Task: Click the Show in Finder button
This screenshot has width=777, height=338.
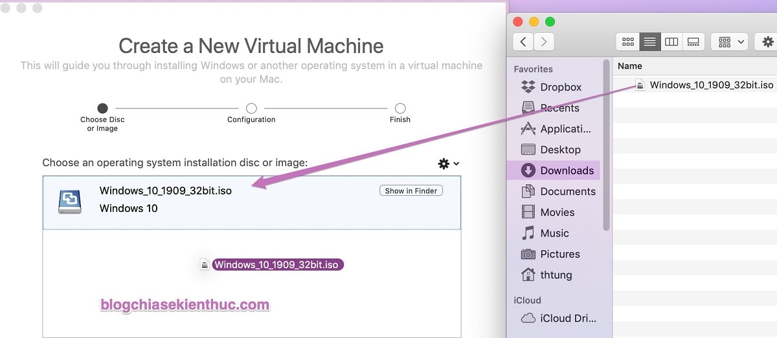Action: (x=411, y=191)
